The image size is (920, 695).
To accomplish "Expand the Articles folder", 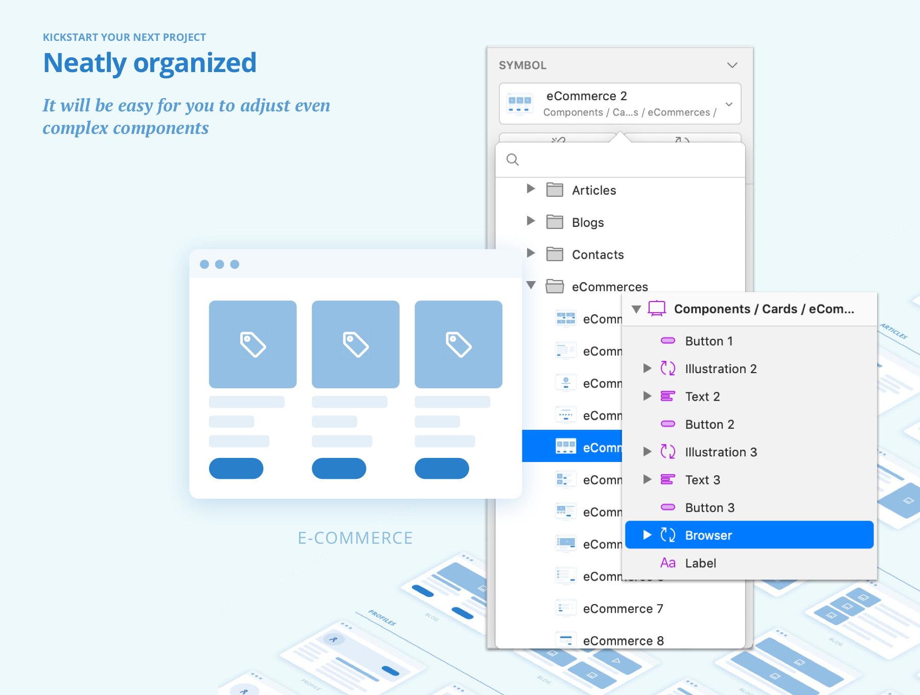I will tap(531, 189).
